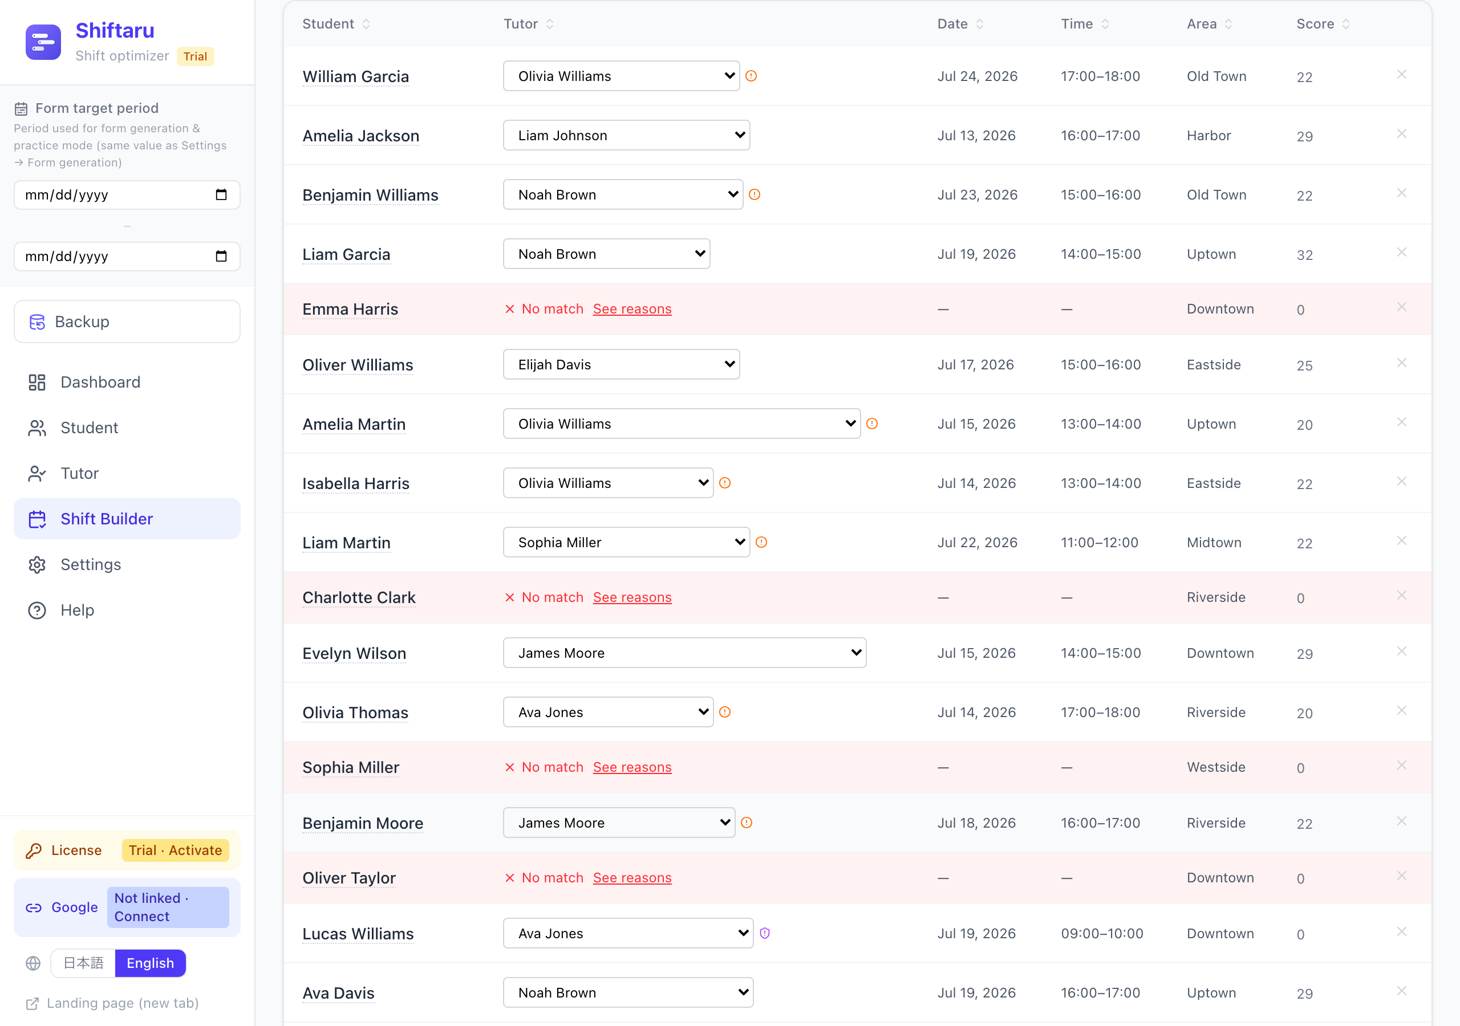Click warning icon next to William Garcia's tutor

751,76
